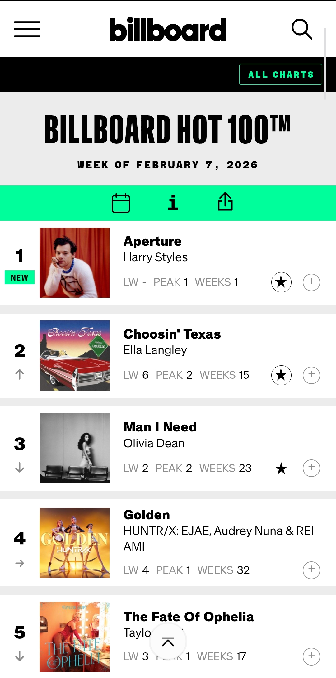
Task: Click the page scrollbar on the right edge
Action: (x=325, y=64)
